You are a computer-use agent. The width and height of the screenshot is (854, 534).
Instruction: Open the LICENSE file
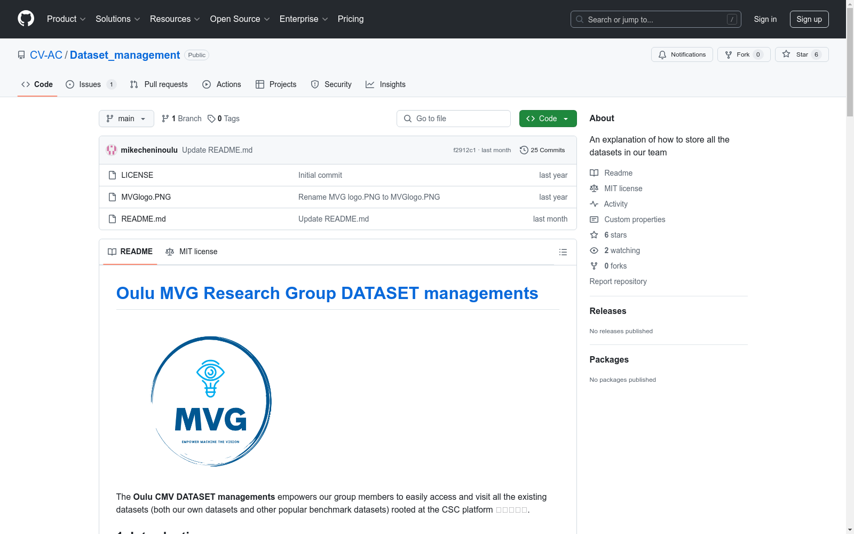(137, 175)
